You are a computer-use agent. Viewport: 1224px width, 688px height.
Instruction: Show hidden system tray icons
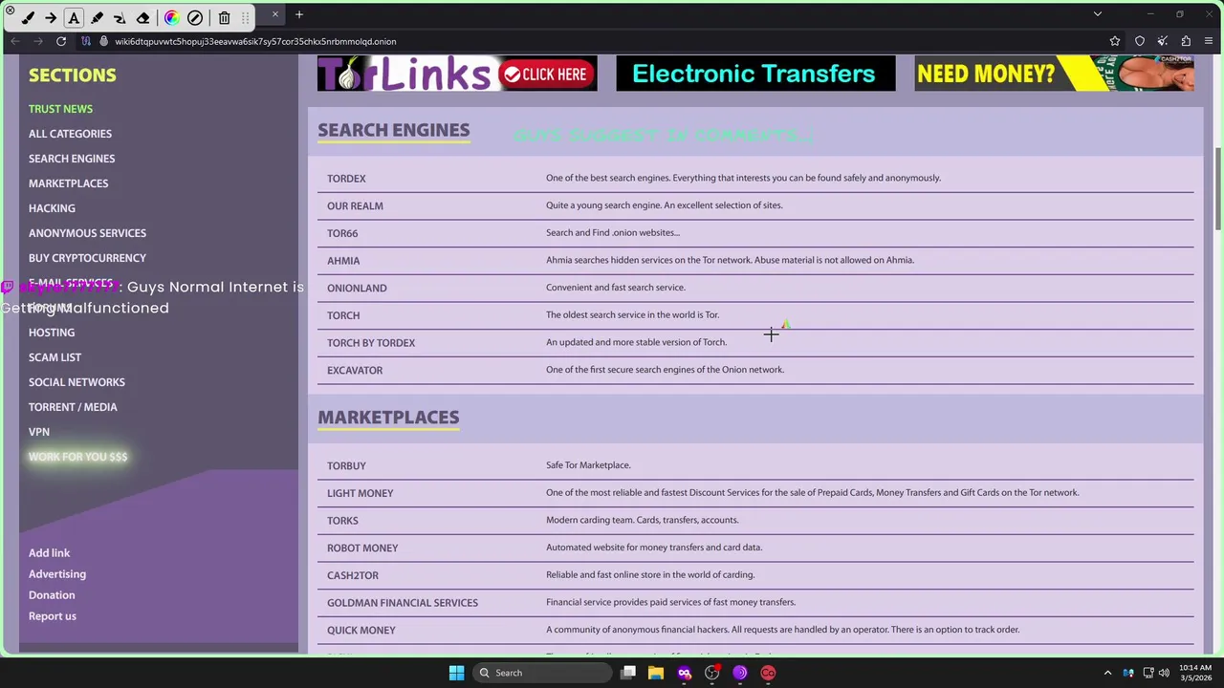(1107, 673)
